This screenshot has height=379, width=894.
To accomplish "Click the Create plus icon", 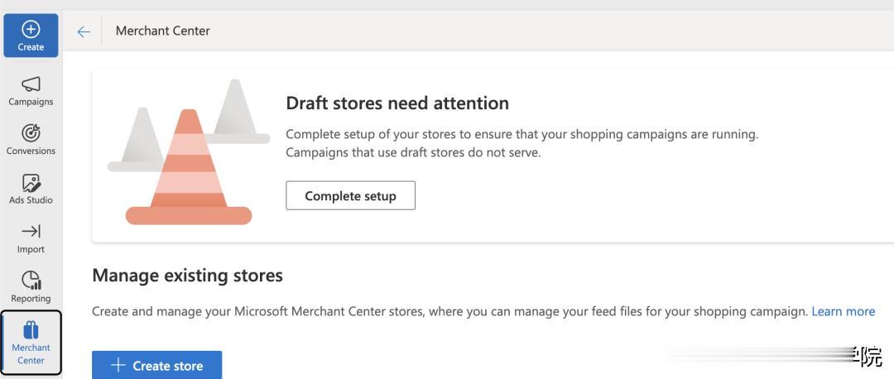I will point(31,29).
